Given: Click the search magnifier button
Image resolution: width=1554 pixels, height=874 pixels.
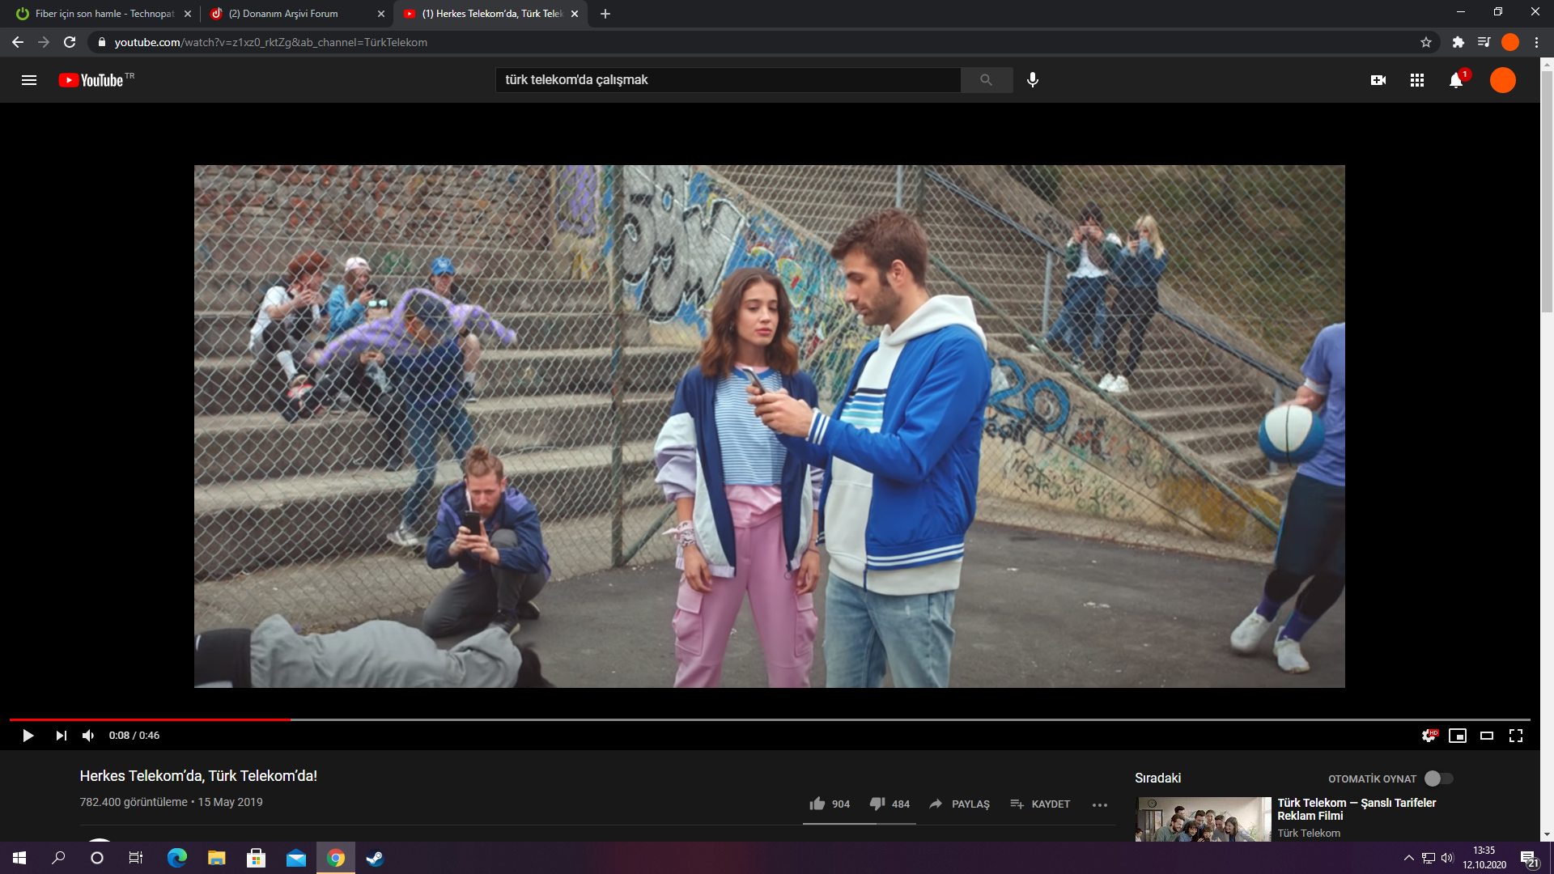Looking at the screenshot, I should tap(986, 80).
